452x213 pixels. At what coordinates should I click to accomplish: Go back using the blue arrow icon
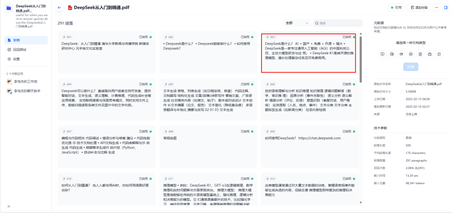59,8
